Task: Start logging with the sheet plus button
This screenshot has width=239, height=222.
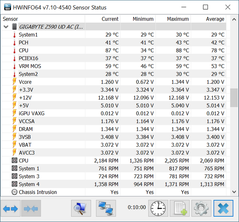Action: click(180, 208)
